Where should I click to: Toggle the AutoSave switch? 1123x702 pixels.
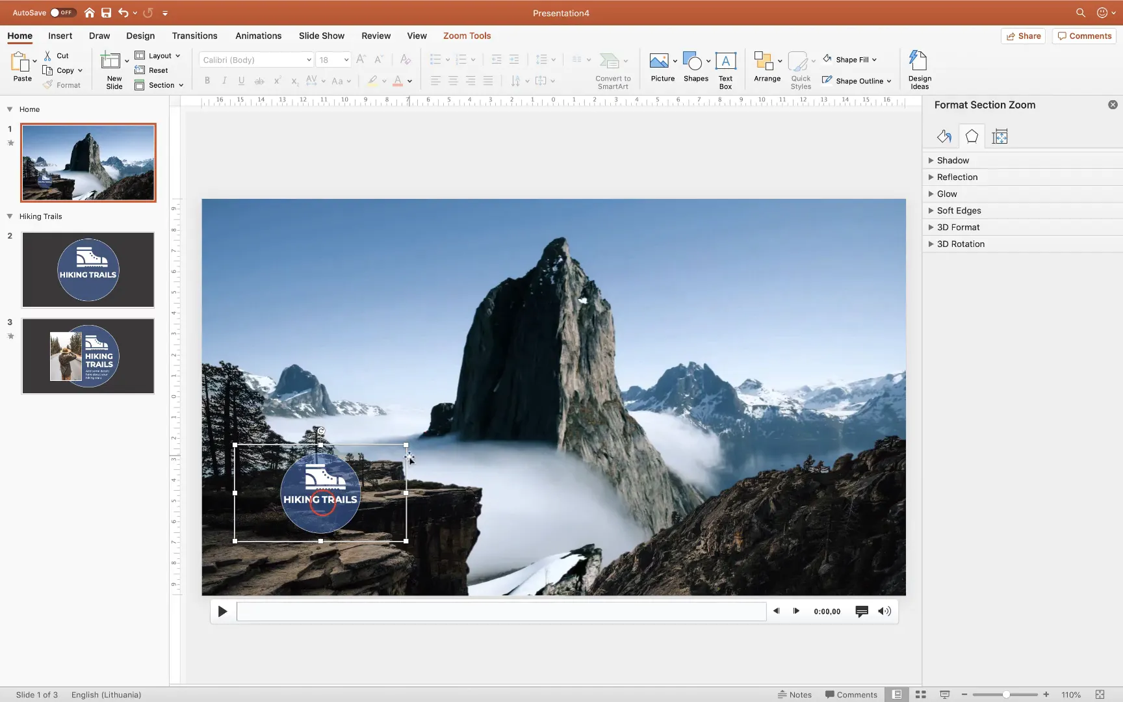pyautogui.click(x=63, y=12)
